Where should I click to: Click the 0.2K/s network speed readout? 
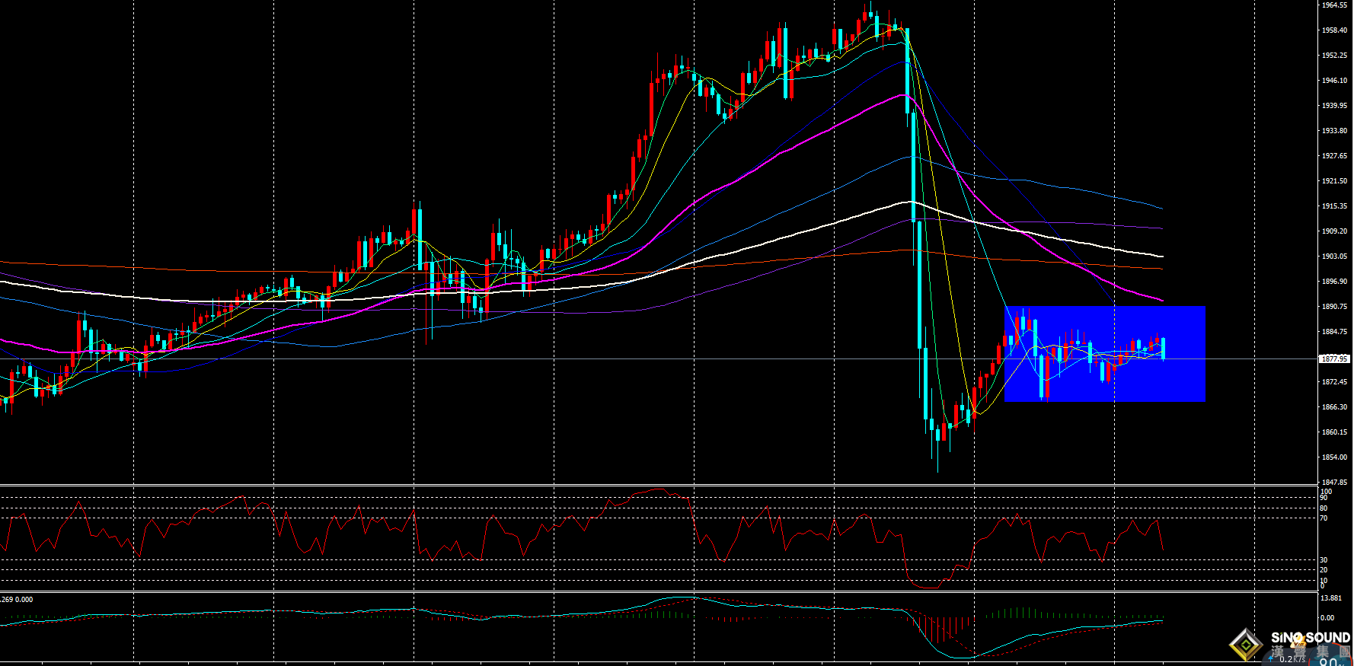tap(1292, 659)
